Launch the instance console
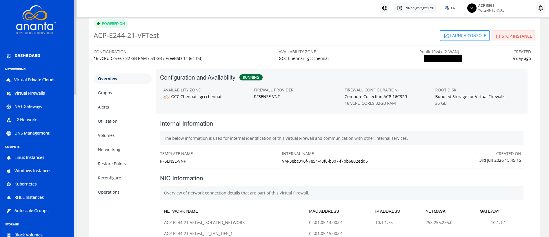Screen dimensions: 549x237 [x=465, y=36]
